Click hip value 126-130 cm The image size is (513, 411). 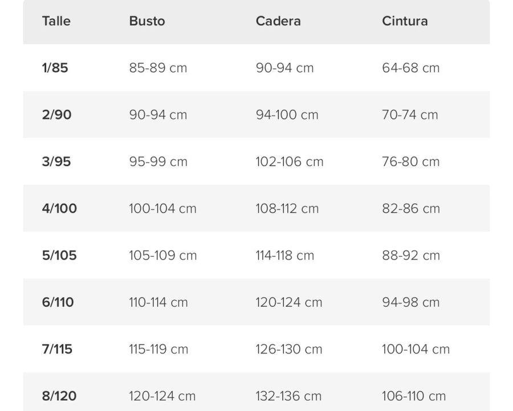(x=289, y=350)
